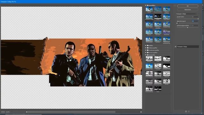Choose the Diagonal verwischen filter thumbnail
Viewport: 204px width, 115px height.
[x=166, y=9]
